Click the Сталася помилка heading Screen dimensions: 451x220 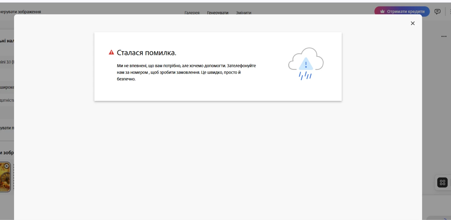coord(147,53)
